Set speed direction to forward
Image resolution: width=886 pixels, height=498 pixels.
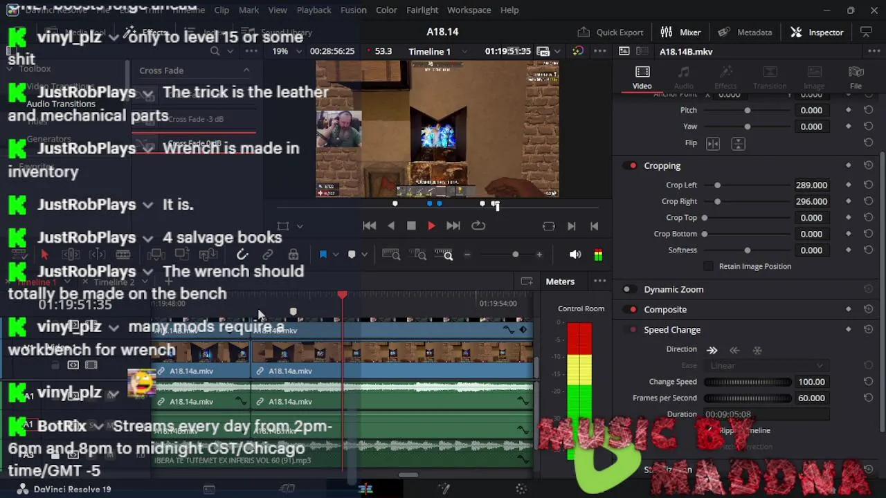[712, 350]
